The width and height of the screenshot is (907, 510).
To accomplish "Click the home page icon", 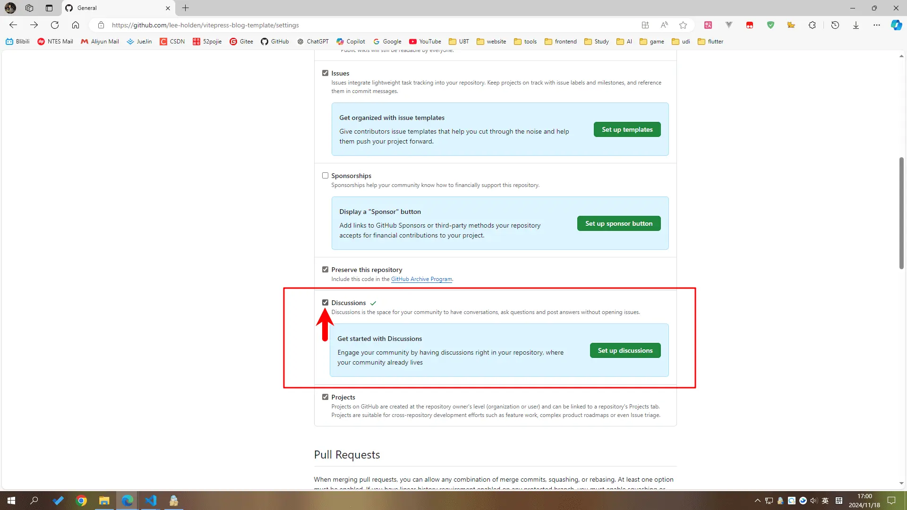I will (76, 25).
